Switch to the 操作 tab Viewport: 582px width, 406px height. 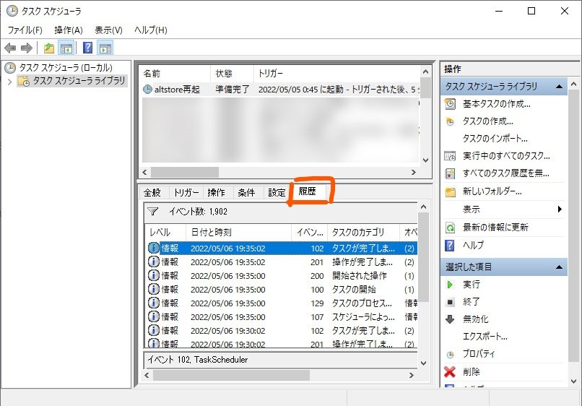tap(217, 192)
